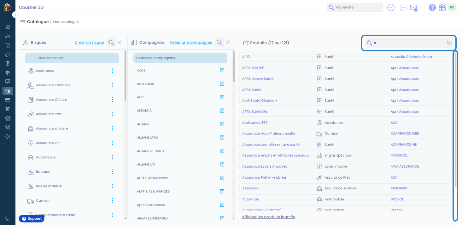
Task: Open the help question mark icon
Action: click(432, 8)
